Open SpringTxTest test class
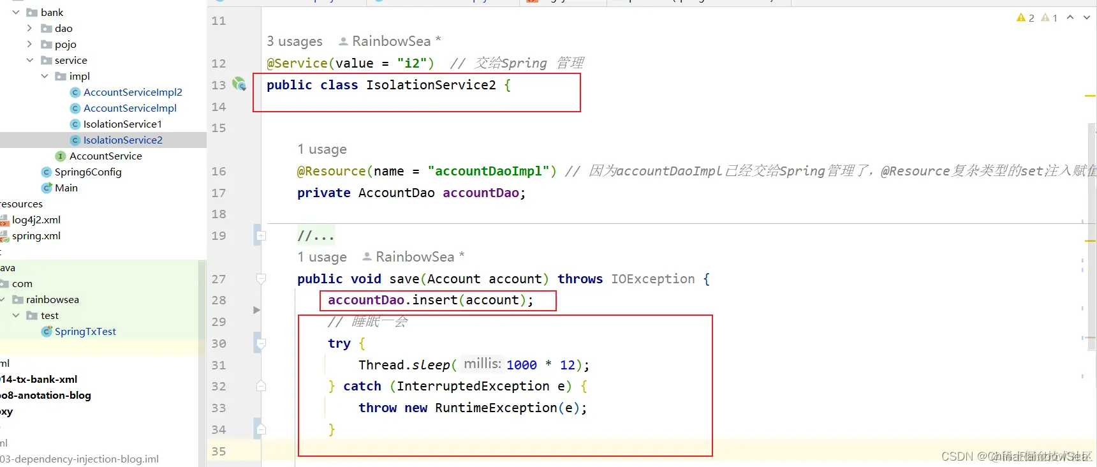 pos(85,331)
